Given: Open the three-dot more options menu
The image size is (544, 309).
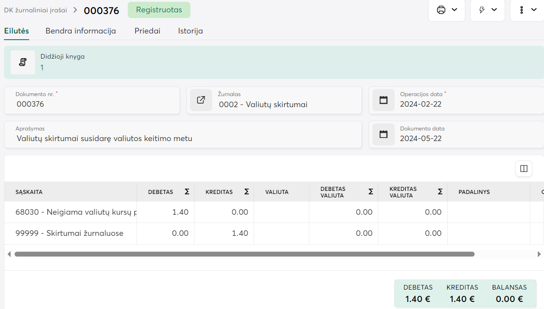Looking at the screenshot, I should (528, 10).
